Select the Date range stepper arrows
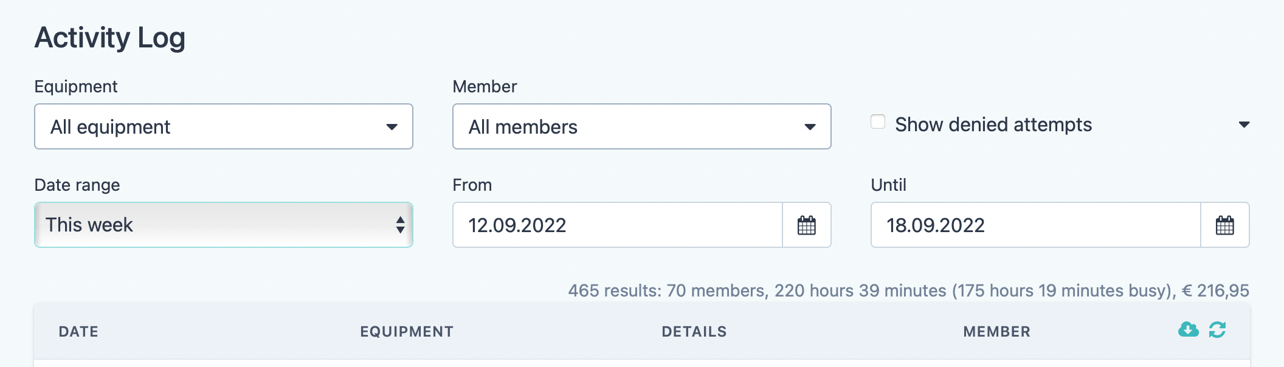The width and height of the screenshot is (1284, 367). 401,225
